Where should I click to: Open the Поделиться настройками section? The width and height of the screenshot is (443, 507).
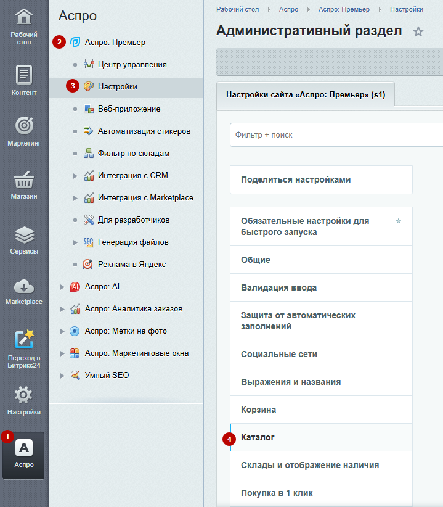coord(321,179)
